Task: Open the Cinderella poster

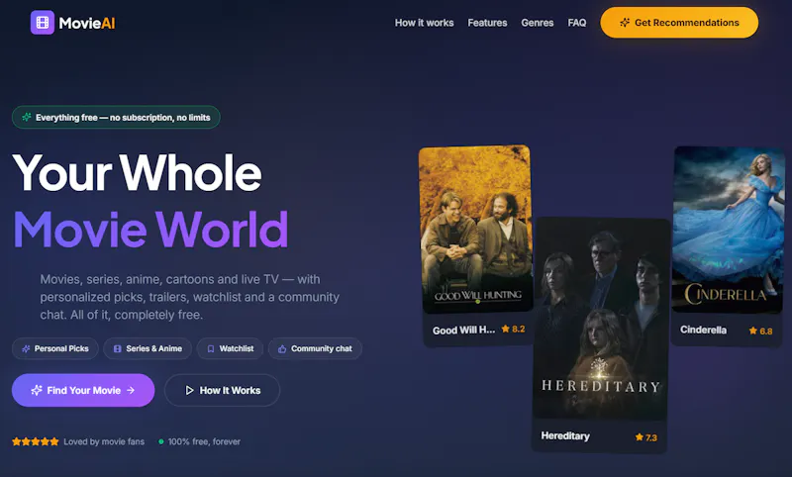Action: pyautogui.click(x=729, y=230)
